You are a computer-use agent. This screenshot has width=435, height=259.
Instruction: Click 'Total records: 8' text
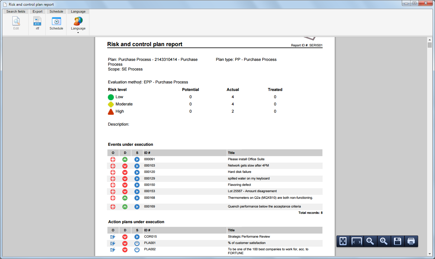[x=311, y=213]
